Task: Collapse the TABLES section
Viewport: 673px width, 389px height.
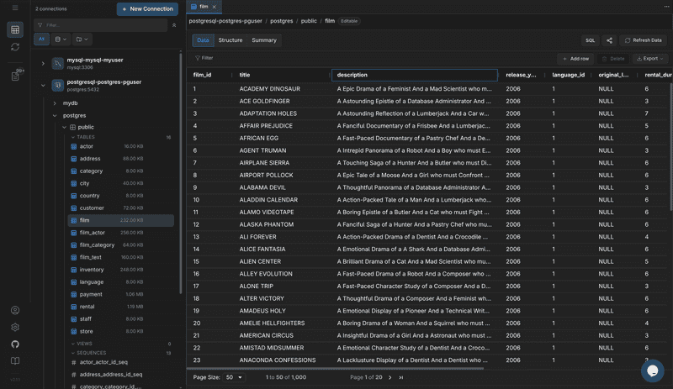Action: pos(73,137)
